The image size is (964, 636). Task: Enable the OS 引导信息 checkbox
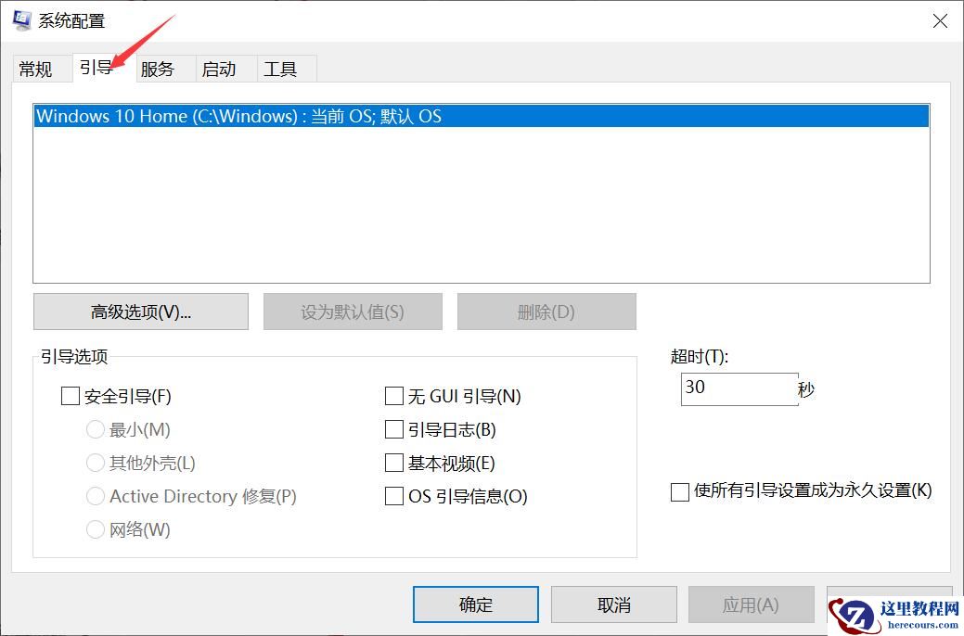(x=394, y=496)
